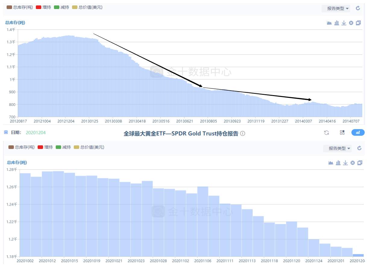
Task: Open upper chart's overlapping squares data view icon
Action: [x=358, y=23]
